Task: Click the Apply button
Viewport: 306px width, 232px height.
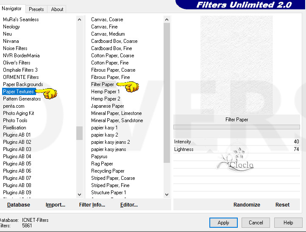Action: pos(223,223)
